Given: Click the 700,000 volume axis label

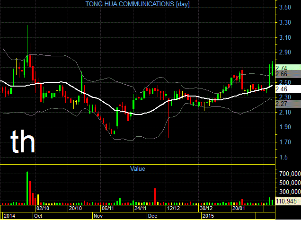Looking at the screenshot, I should (290, 174).
